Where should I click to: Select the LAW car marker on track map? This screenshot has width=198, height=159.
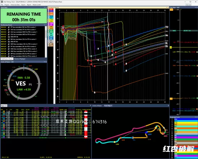coord(114,142)
